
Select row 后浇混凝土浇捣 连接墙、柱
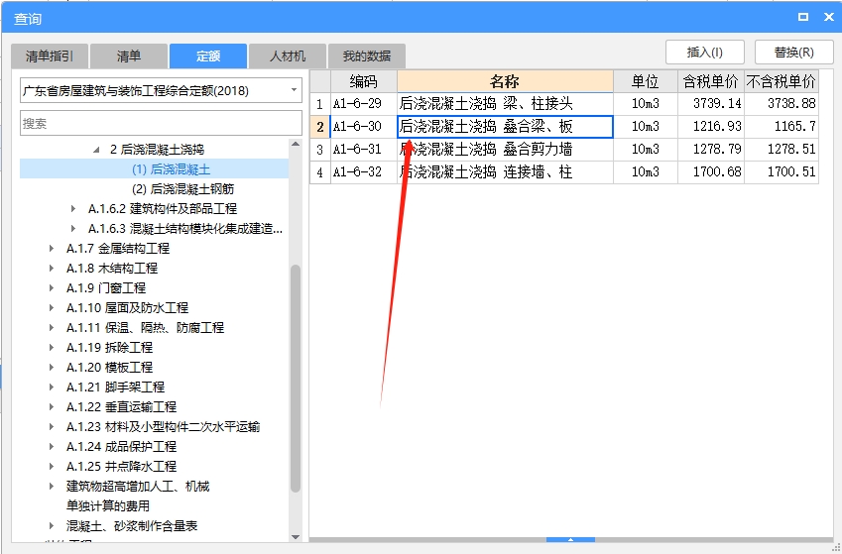coord(505,172)
